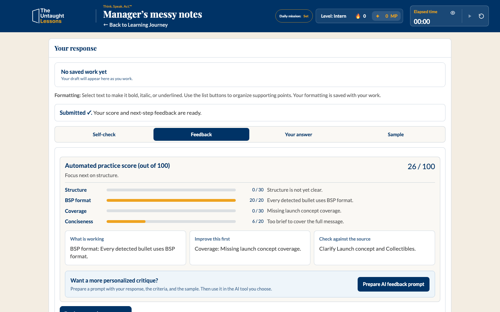Click the No saved work yet draft box
500x312 pixels.
[x=250, y=75]
